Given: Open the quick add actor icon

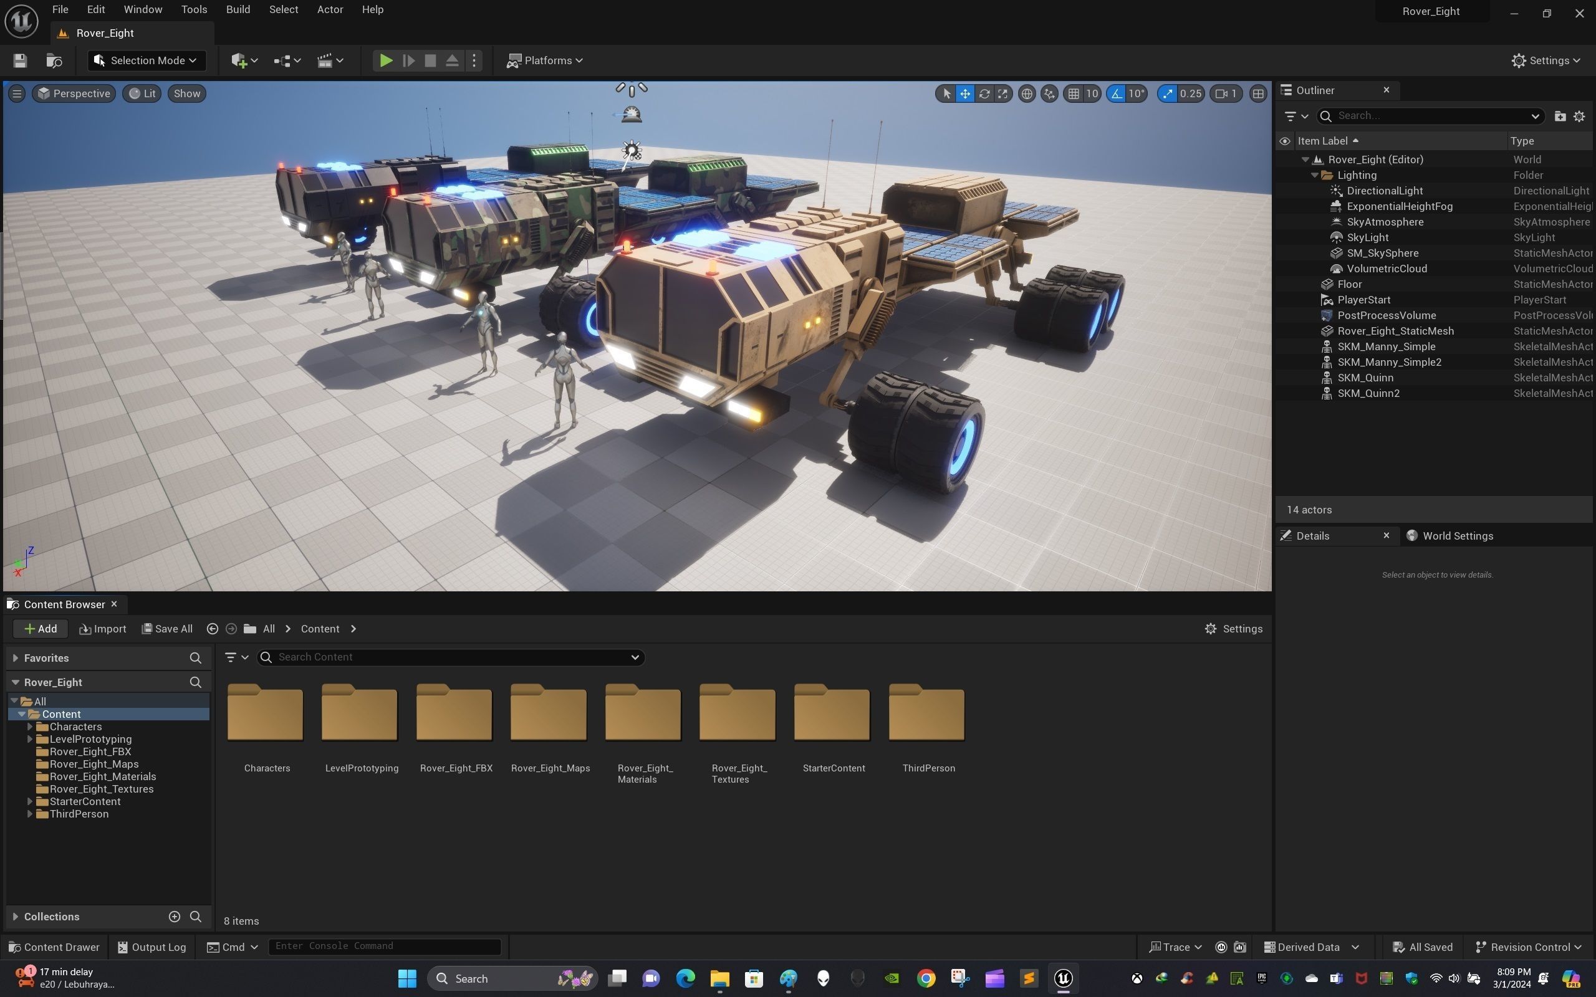Looking at the screenshot, I should (239, 60).
